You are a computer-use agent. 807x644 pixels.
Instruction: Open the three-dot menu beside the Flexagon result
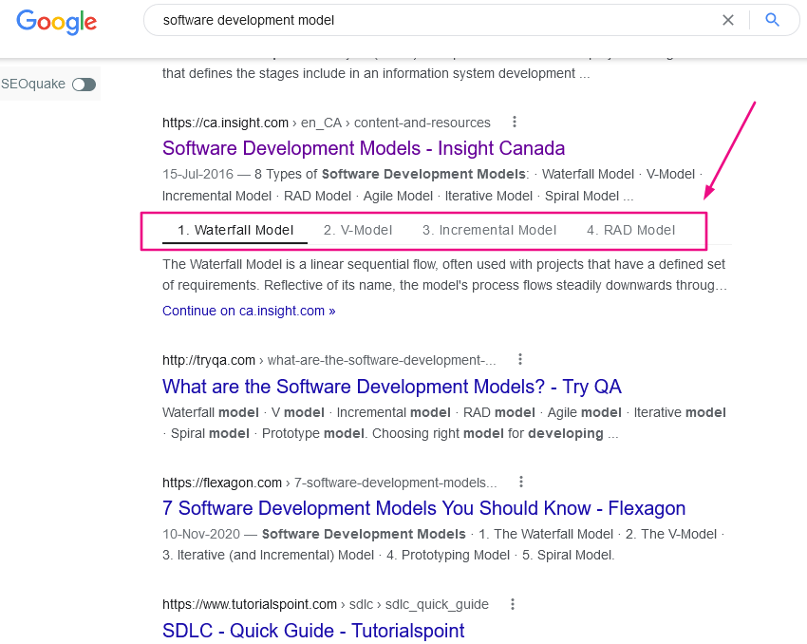pyautogui.click(x=520, y=482)
